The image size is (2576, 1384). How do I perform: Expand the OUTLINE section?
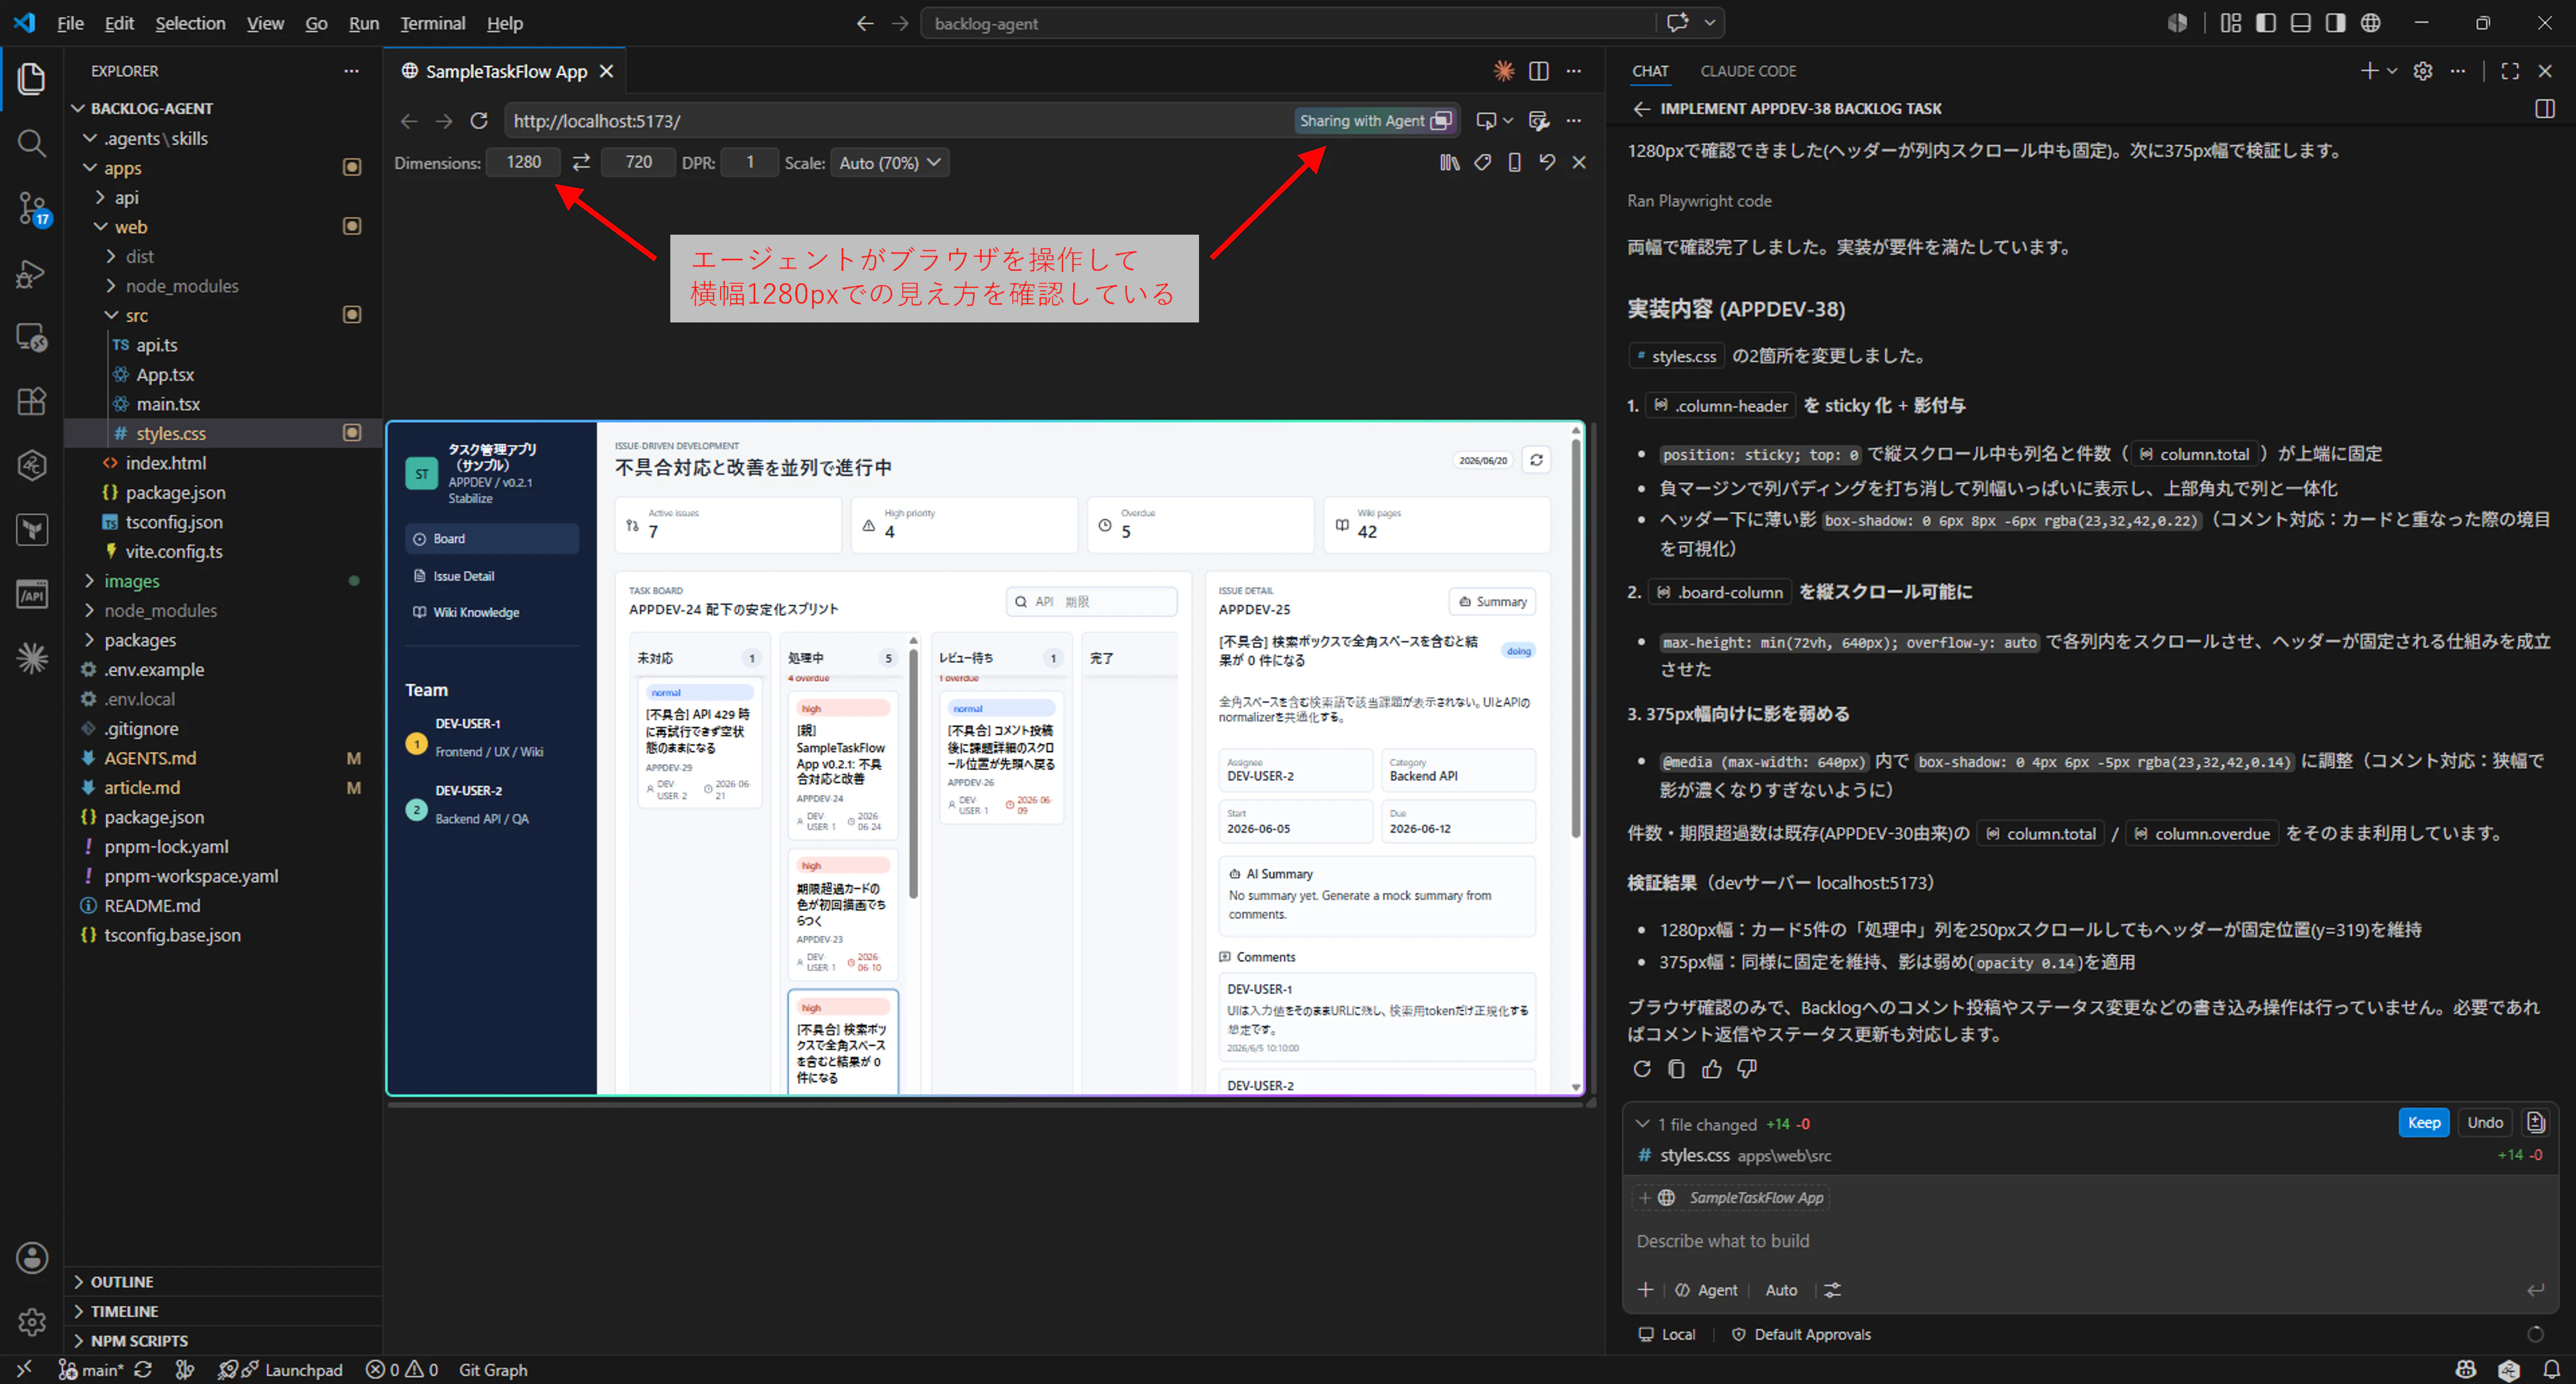coord(222,1282)
